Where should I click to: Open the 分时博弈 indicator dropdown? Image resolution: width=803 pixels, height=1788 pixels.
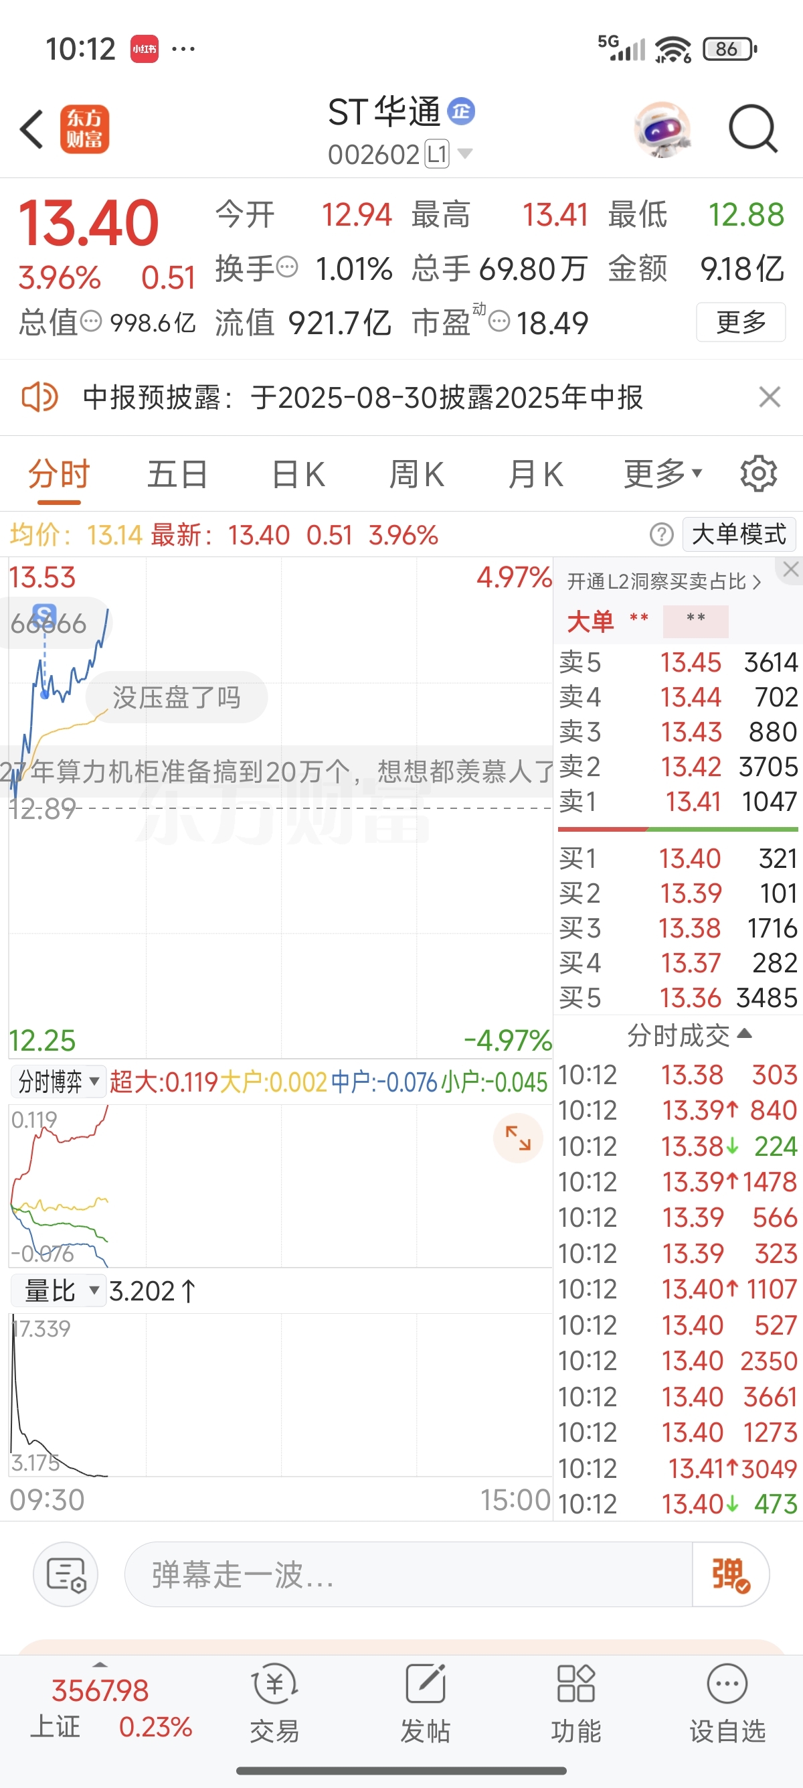[58, 1082]
